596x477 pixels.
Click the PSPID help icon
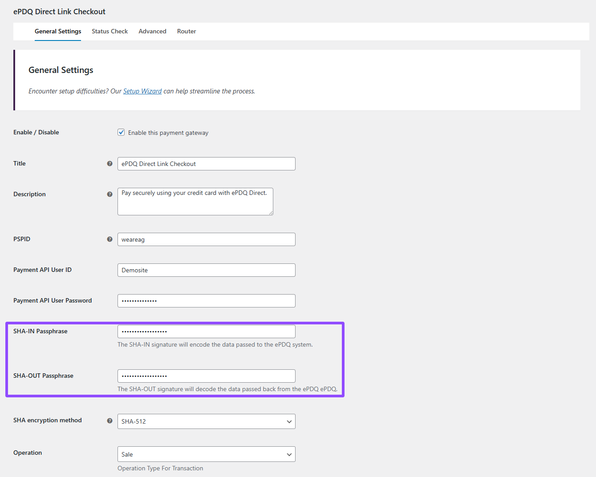pyautogui.click(x=109, y=239)
